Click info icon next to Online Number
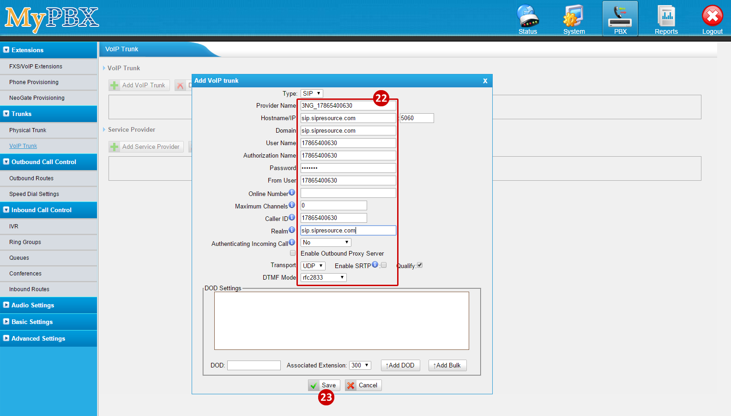This screenshot has height=416, width=731. click(x=292, y=192)
